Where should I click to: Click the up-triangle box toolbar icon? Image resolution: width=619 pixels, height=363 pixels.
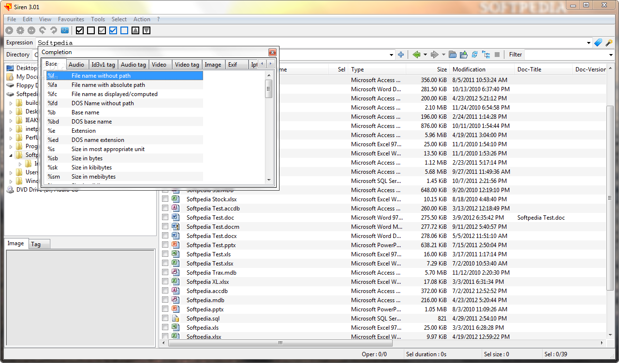tap(135, 30)
